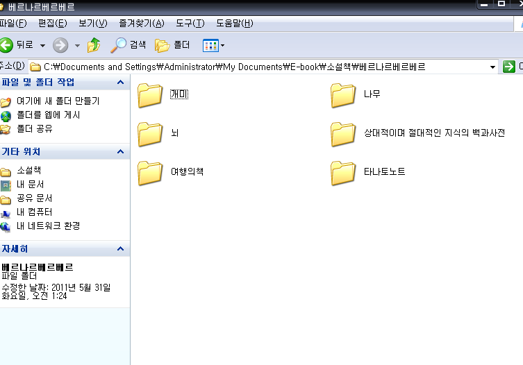523x365 pixels.
Task: Click the green Go arrow button
Action: click(x=508, y=67)
